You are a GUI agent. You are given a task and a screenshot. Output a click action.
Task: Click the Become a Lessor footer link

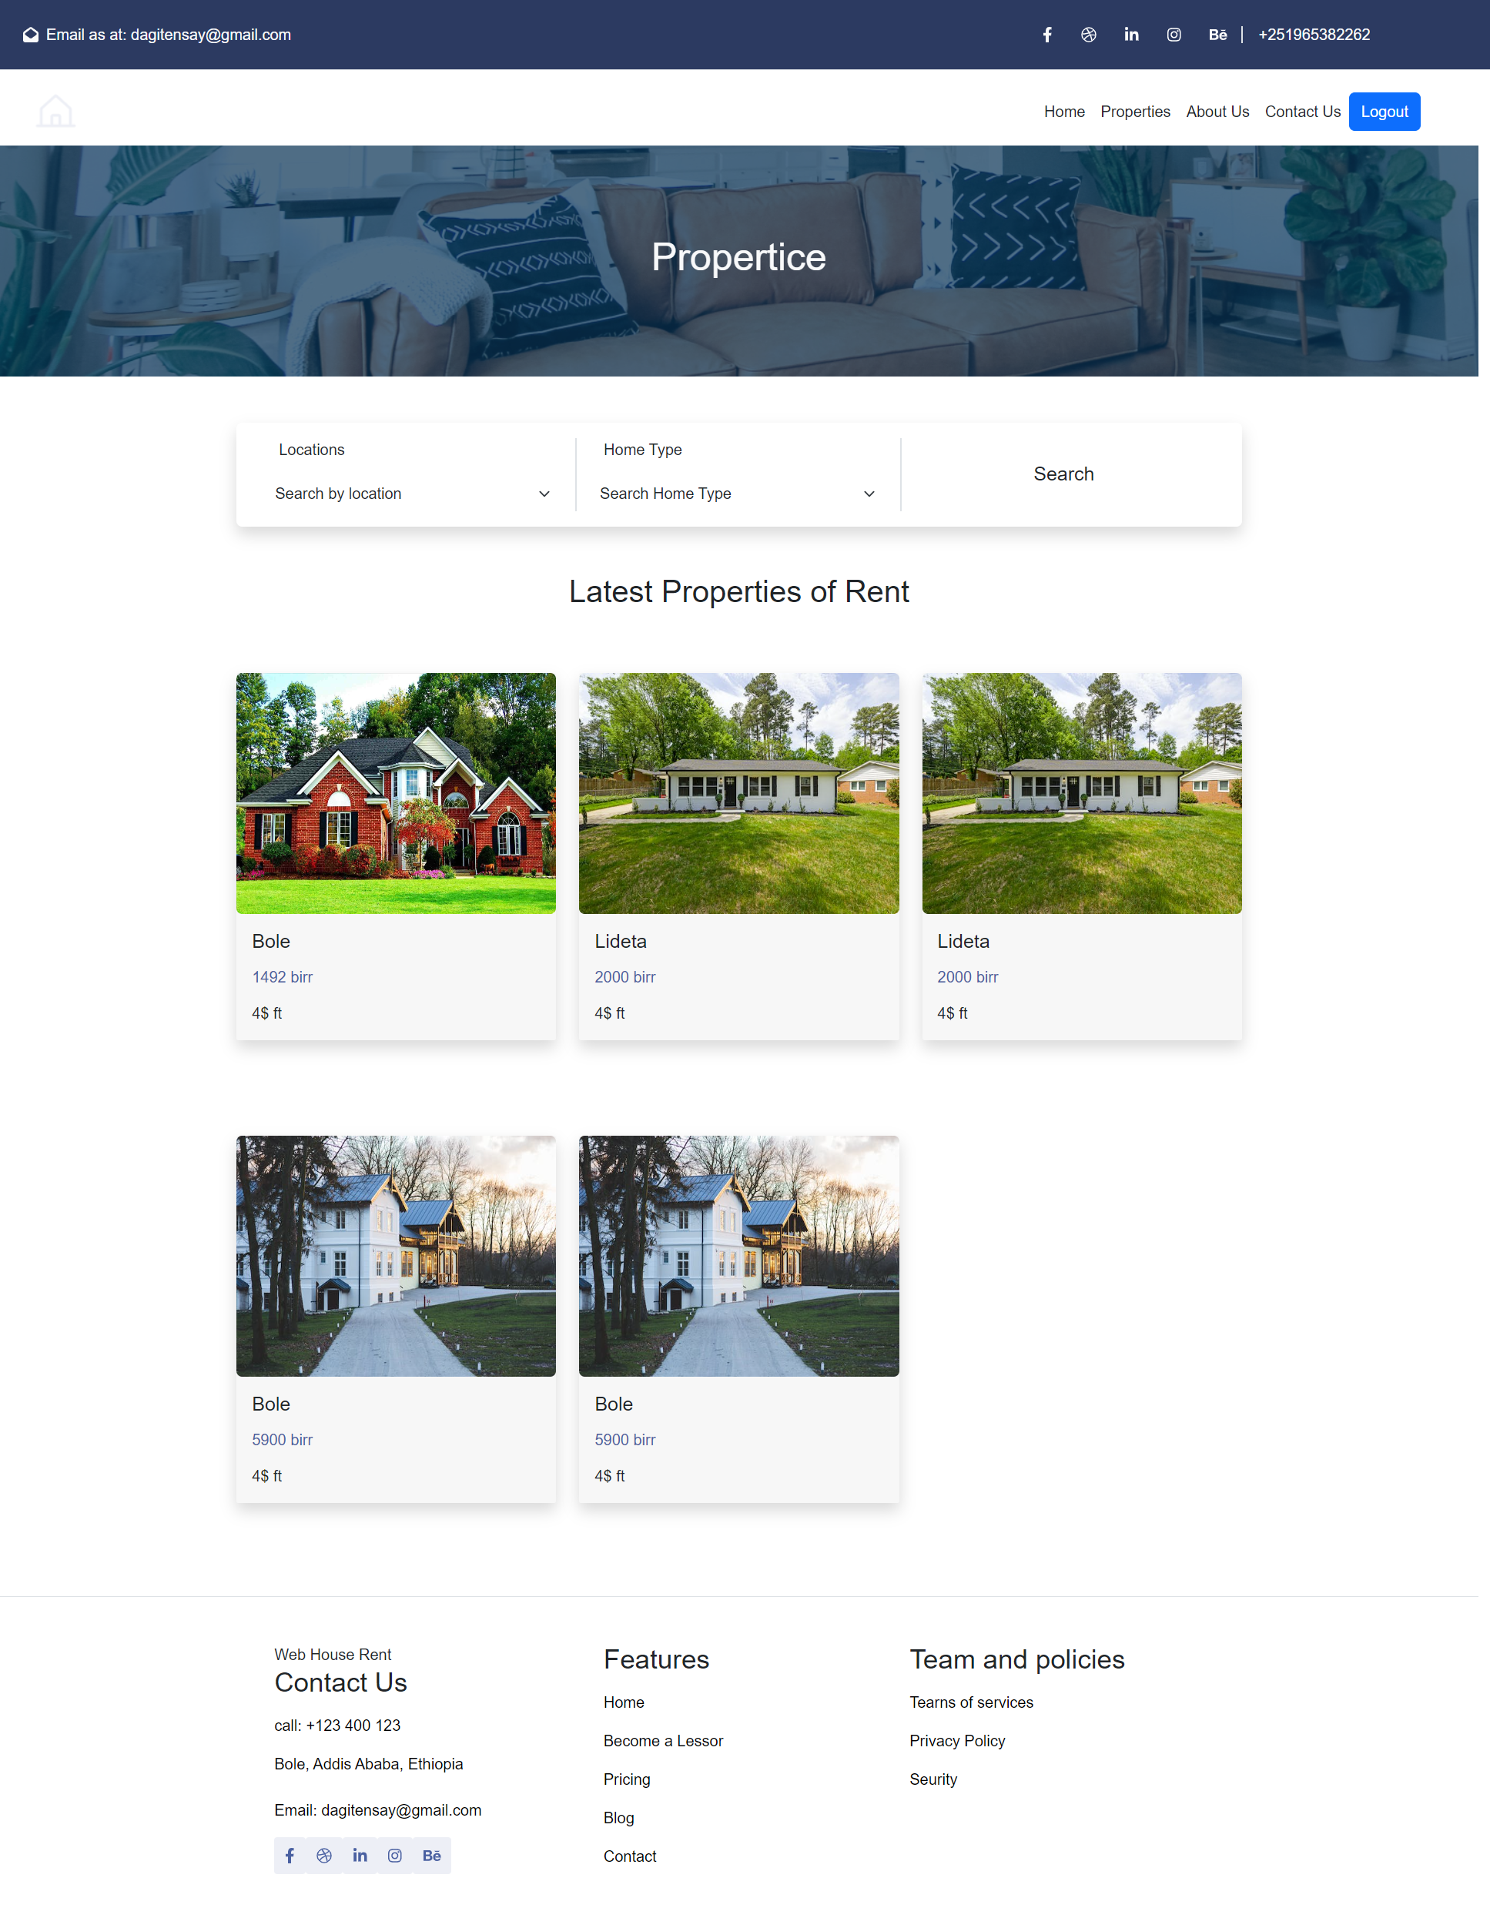pyautogui.click(x=663, y=1741)
